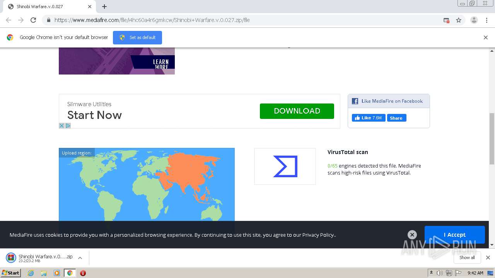The width and height of the screenshot is (495, 278).
Task: Click the Facebook logo icon
Action: point(355,101)
